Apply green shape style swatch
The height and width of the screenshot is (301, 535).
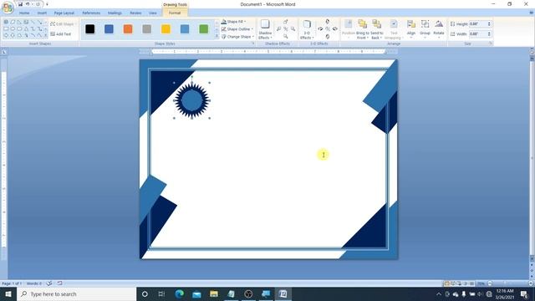pos(204,29)
